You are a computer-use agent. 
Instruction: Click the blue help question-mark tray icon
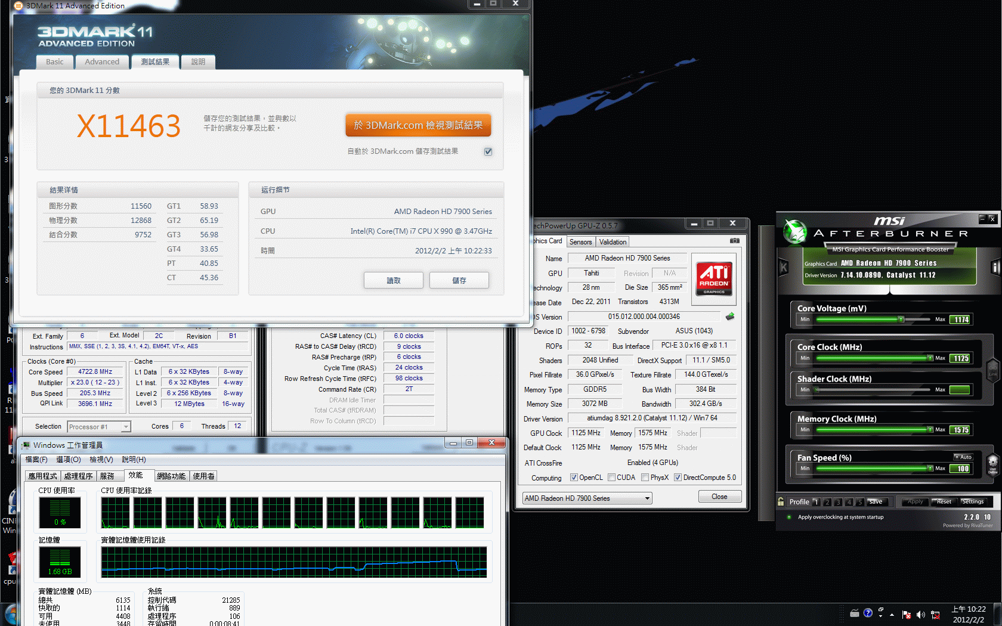coord(868,613)
